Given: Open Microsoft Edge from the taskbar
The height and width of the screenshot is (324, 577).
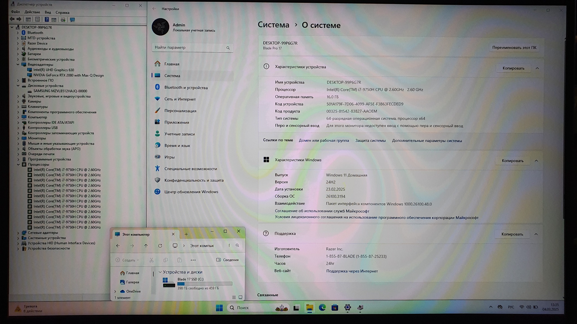Looking at the screenshot, I should 322,308.
